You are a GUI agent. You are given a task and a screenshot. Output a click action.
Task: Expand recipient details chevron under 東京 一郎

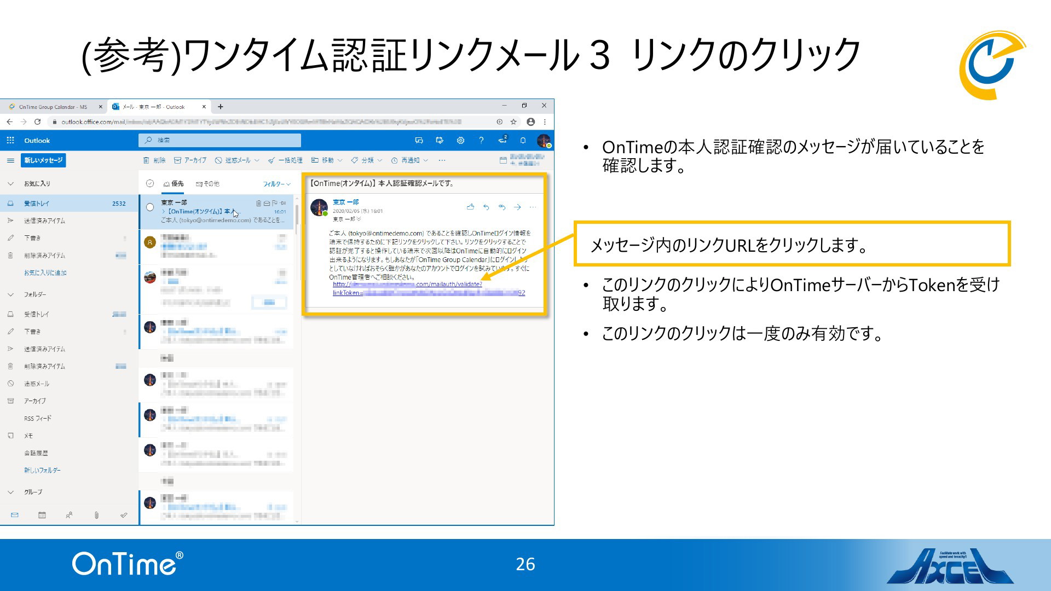359,219
